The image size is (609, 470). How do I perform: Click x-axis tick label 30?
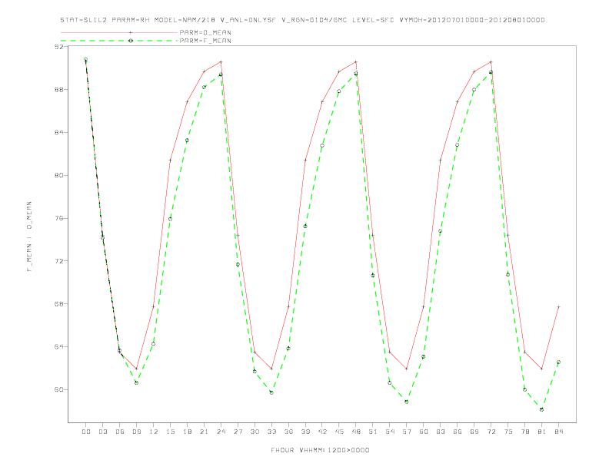[x=255, y=432]
